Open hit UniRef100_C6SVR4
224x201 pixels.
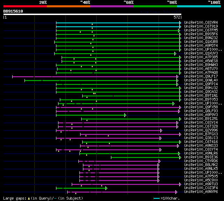pos(201,22)
